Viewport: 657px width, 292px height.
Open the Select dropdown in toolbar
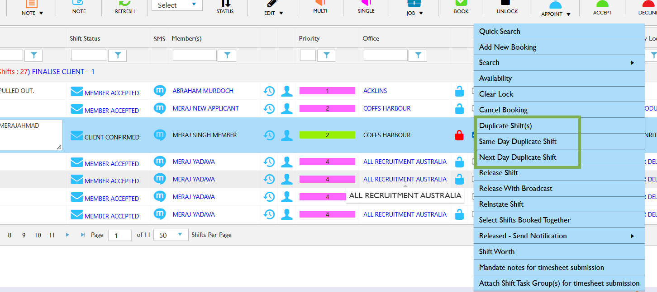177,5
